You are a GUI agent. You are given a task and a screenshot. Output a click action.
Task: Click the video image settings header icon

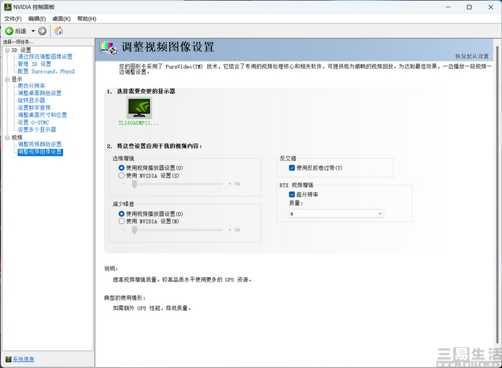[108, 48]
